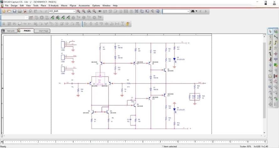Click the Open folder icon
This screenshot has height=148, width=279.
pyautogui.click(x=9, y=11)
